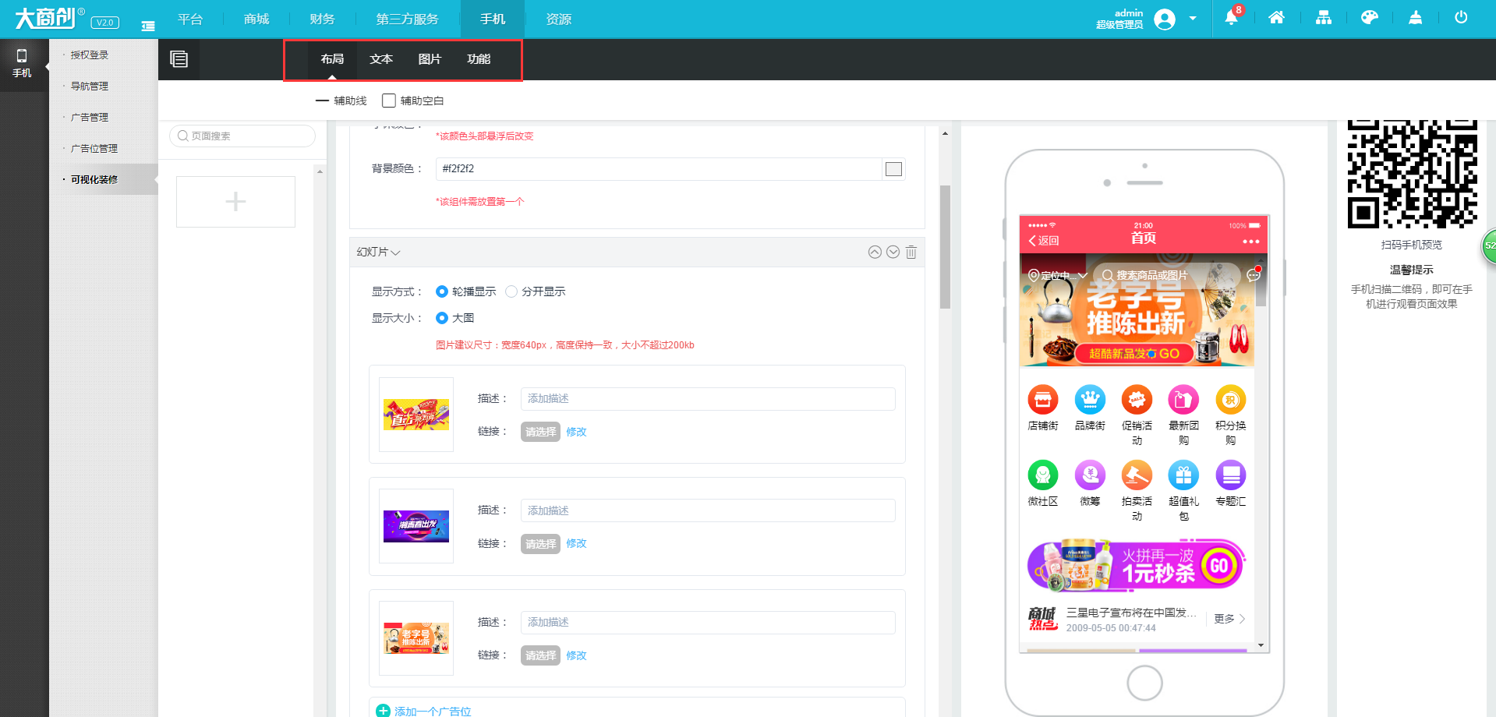This screenshot has width=1496, height=717.
Task: Open the theme palette icon
Action: pyautogui.click(x=1370, y=18)
